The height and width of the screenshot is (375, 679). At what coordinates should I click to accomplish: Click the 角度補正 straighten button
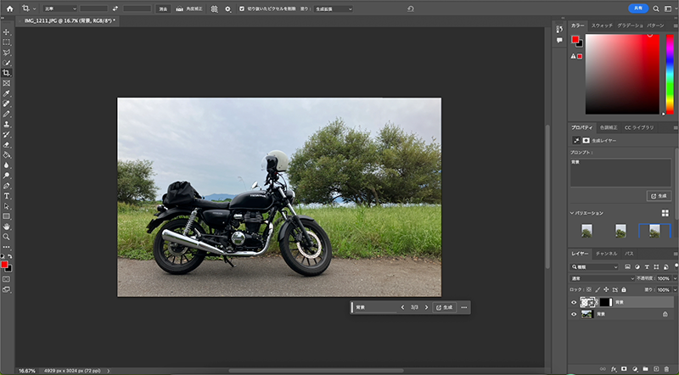pyautogui.click(x=189, y=8)
